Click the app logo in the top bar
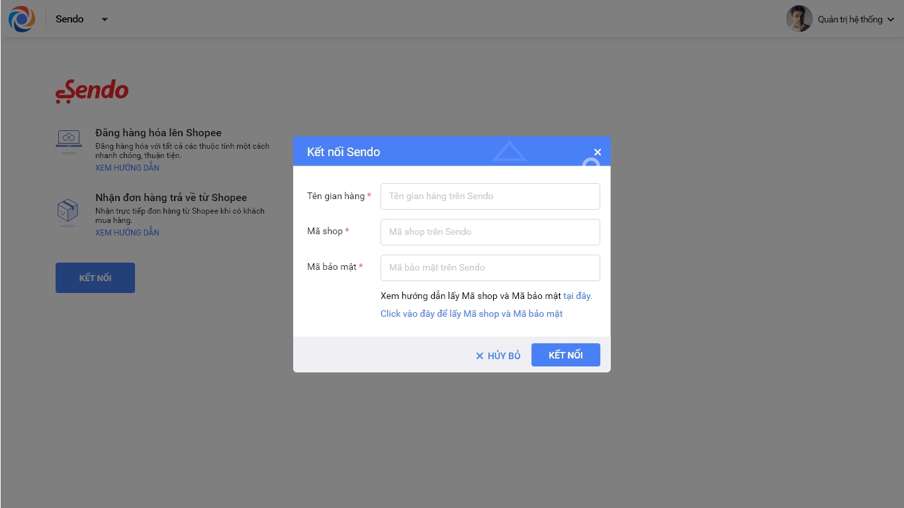This screenshot has height=508, width=904. 22,19
